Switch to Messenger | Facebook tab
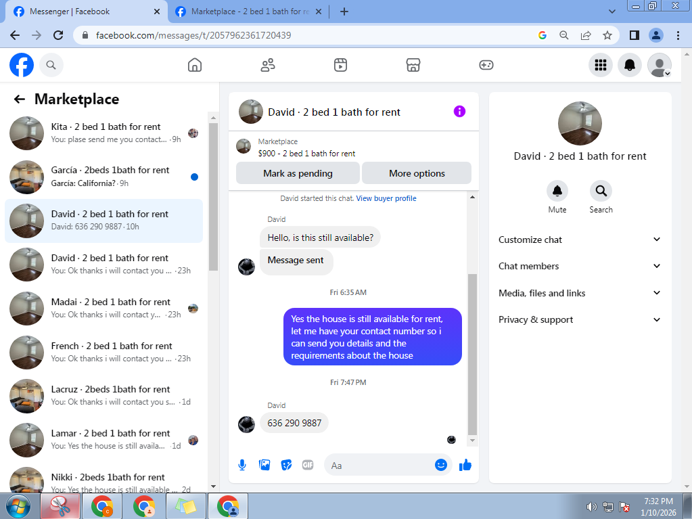This screenshot has width=692, height=519. point(84,12)
